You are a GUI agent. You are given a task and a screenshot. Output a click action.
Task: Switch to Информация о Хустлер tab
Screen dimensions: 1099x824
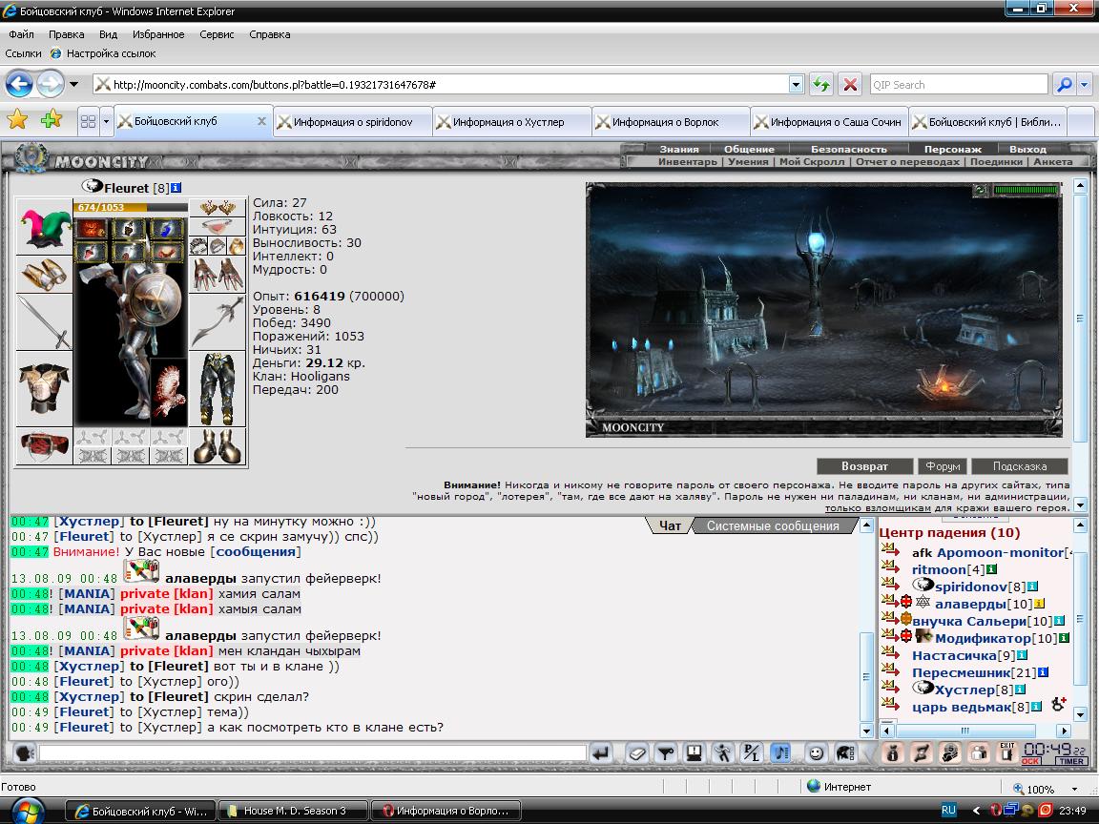[x=511, y=122]
